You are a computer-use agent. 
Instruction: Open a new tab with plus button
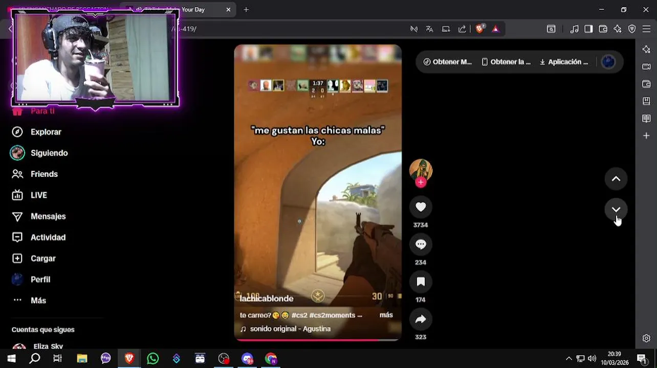[x=246, y=9]
